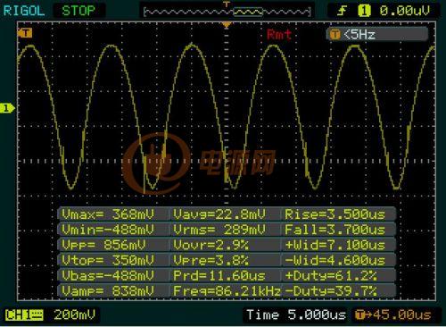Image resolution: width=446 pixels, height=327 pixels.
Task: Click the RIGOL logo
Action: point(24,11)
